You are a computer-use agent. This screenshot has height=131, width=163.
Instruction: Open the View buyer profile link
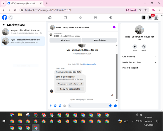(x=90, y=64)
